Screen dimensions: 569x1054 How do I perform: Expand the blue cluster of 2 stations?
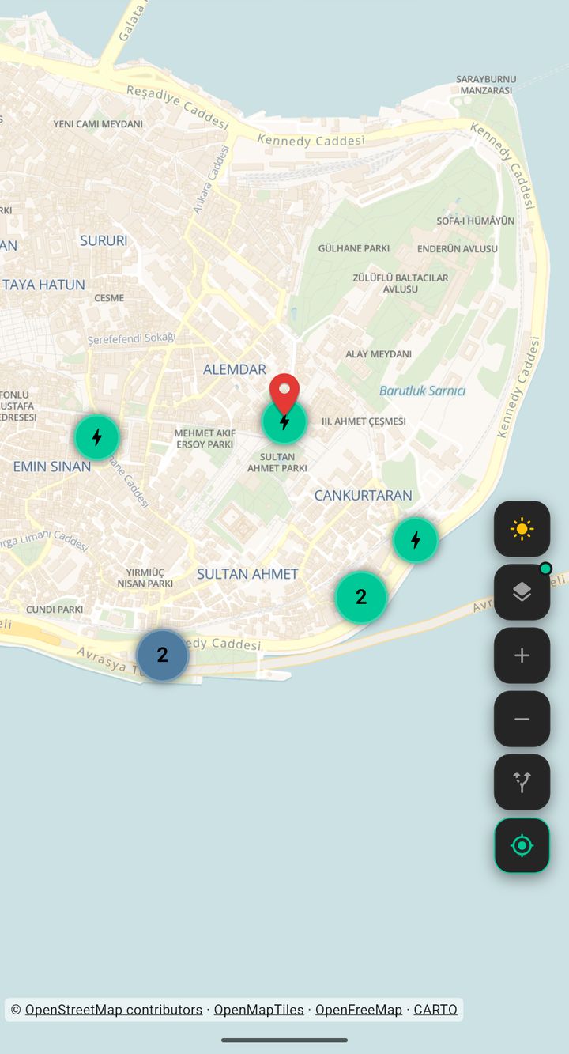pyautogui.click(x=162, y=655)
